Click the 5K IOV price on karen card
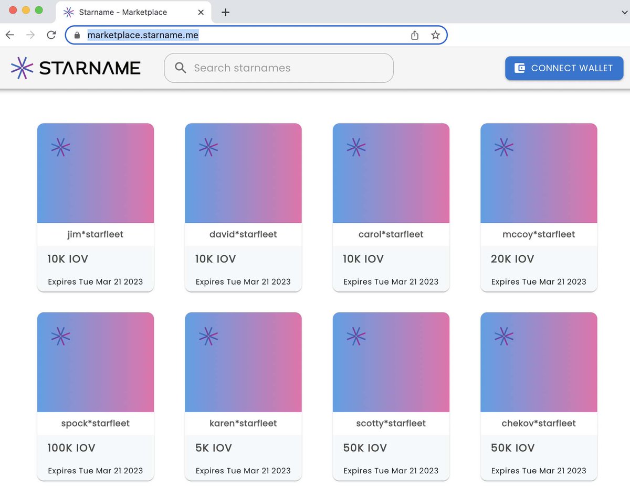 coord(214,448)
